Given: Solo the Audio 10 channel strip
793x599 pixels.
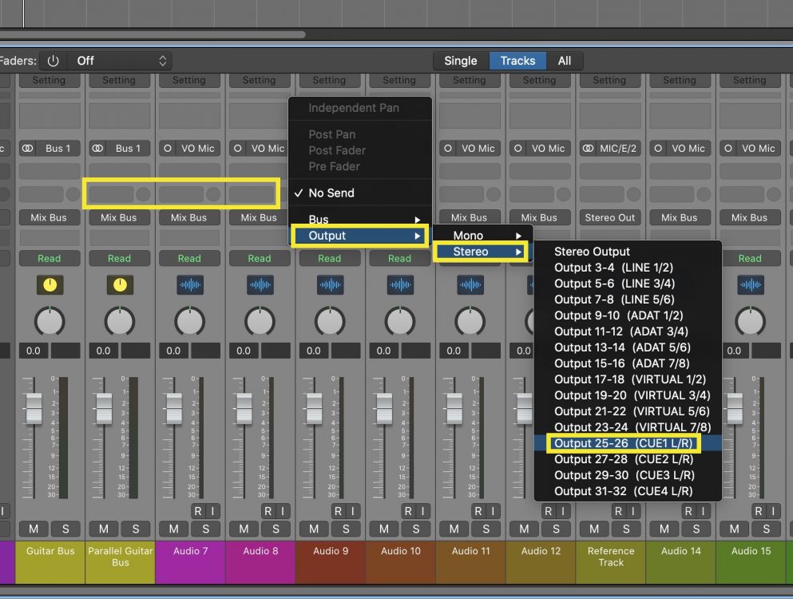Looking at the screenshot, I should click(415, 529).
